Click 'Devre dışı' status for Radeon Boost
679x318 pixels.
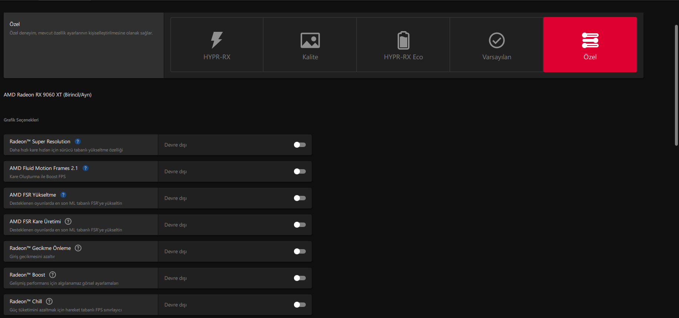point(175,278)
